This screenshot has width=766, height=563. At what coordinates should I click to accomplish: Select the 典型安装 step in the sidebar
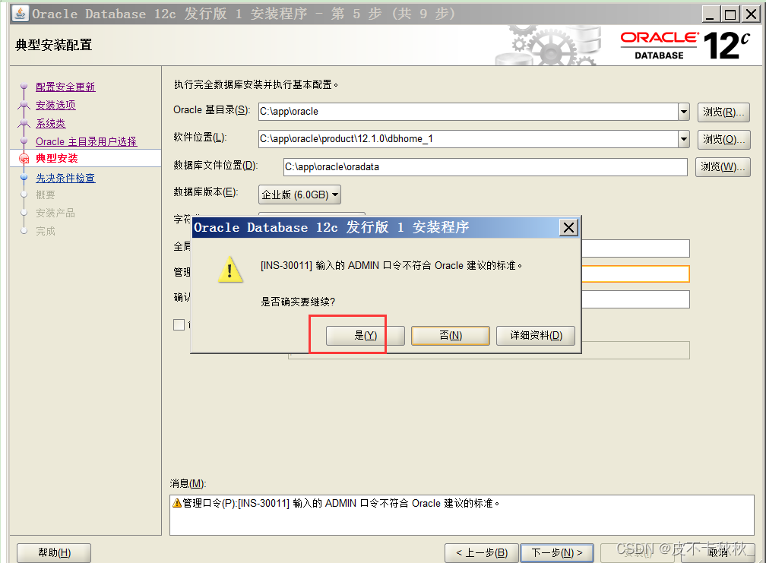tap(57, 158)
